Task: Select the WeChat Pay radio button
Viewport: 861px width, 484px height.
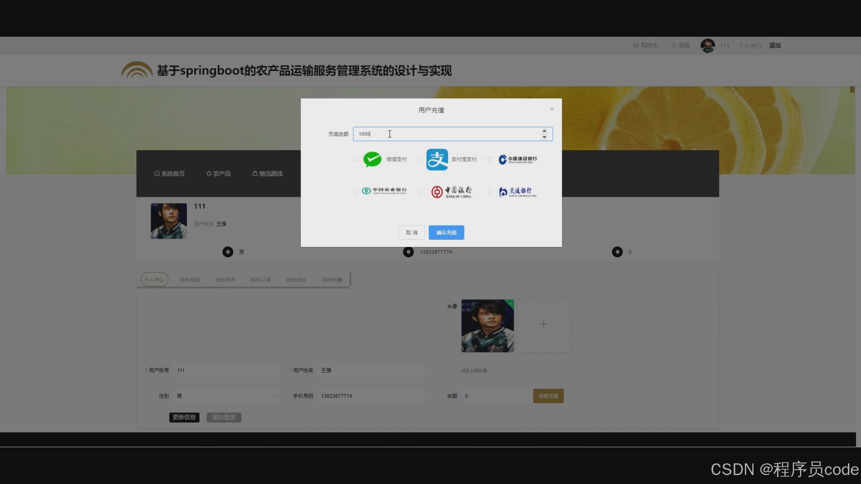Action: [x=356, y=160]
